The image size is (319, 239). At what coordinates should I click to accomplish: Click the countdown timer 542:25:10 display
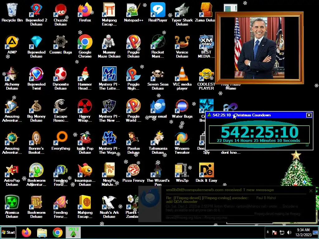[x=259, y=132]
